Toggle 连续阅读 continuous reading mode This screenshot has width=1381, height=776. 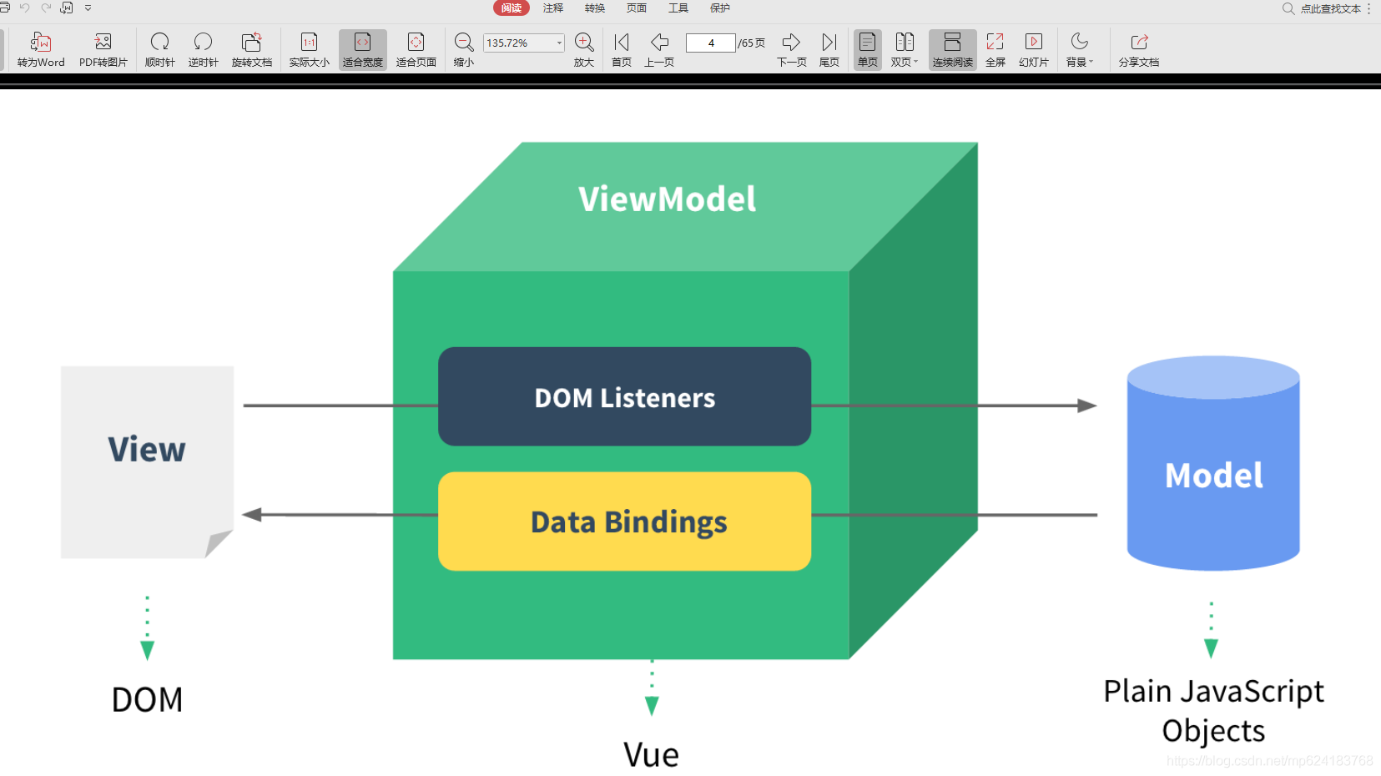click(953, 49)
